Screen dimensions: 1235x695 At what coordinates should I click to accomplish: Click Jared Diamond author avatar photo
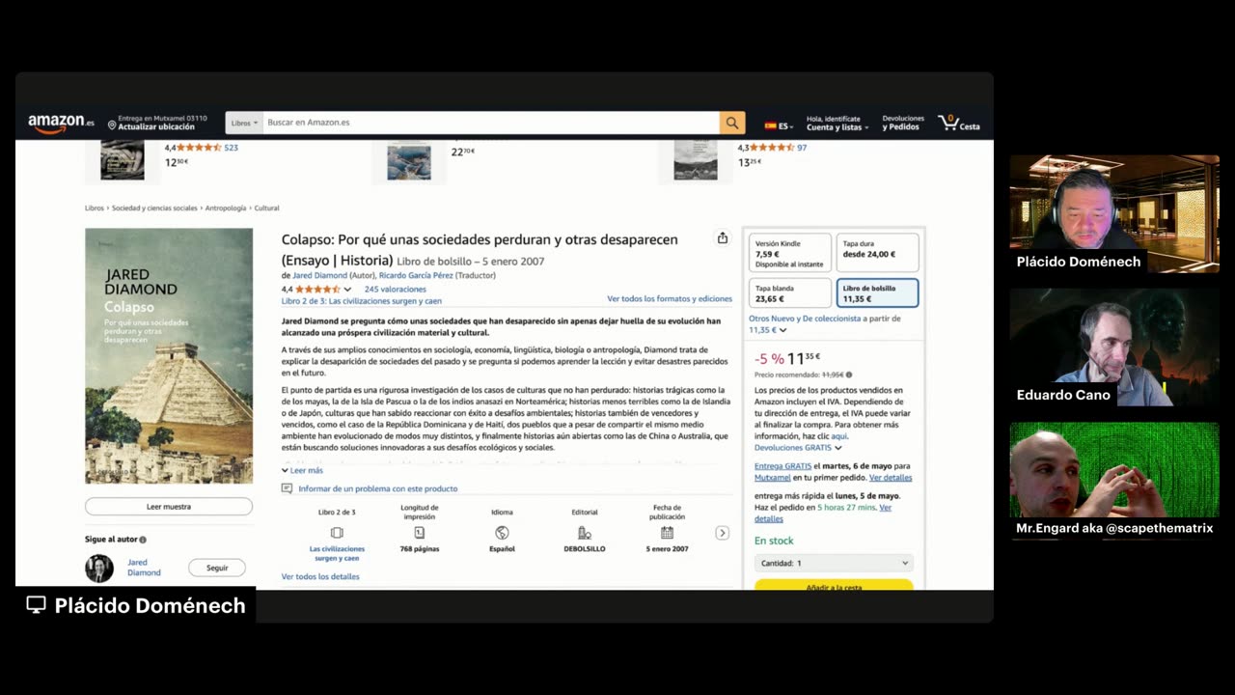[x=99, y=569]
